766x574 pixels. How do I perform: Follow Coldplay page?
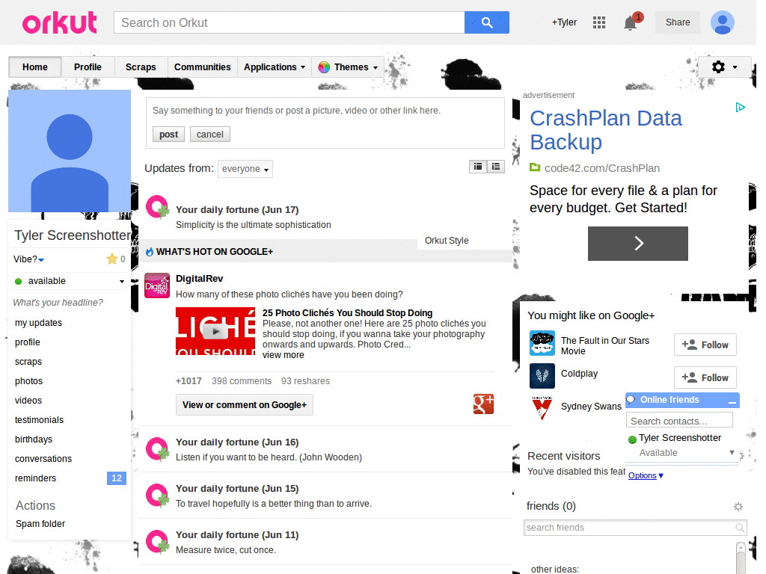pyautogui.click(x=705, y=377)
